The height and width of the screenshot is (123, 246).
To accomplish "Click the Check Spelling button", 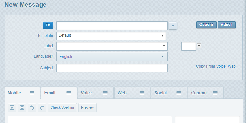I will [x=62, y=108].
